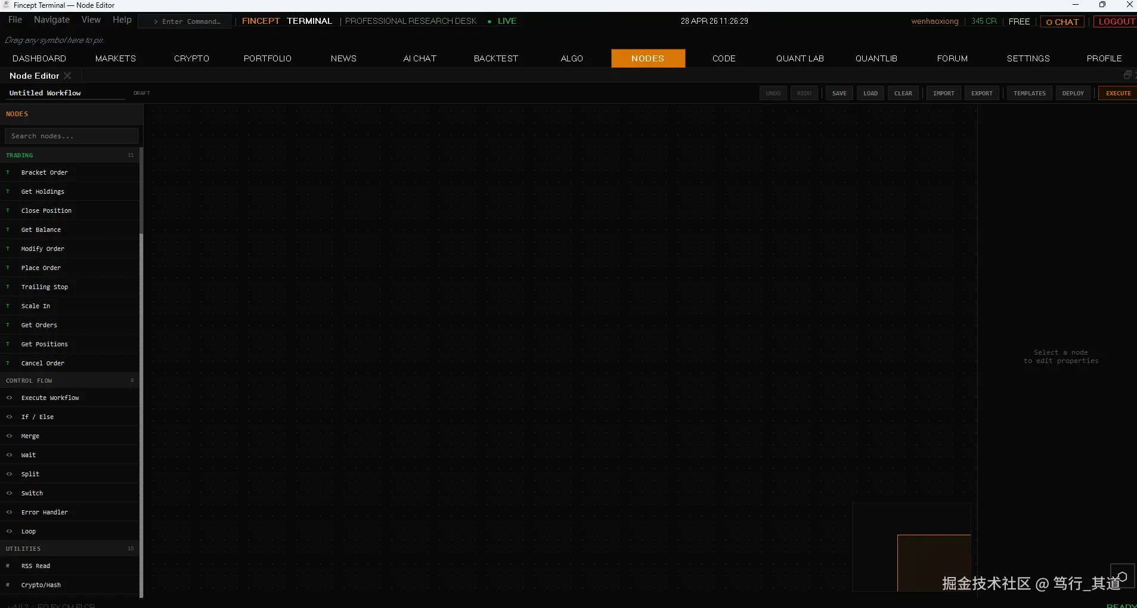The width and height of the screenshot is (1137, 608).
Task: Open the Help menu
Action: tap(122, 20)
